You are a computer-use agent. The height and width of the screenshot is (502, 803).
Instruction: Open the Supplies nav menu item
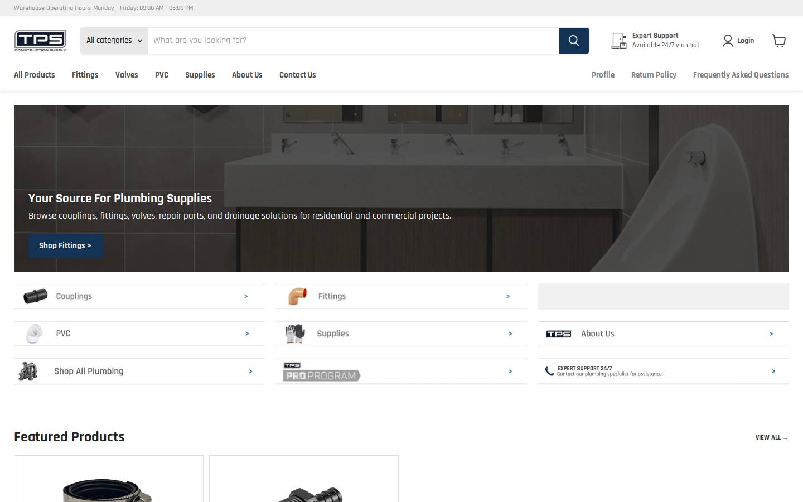[x=200, y=75]
